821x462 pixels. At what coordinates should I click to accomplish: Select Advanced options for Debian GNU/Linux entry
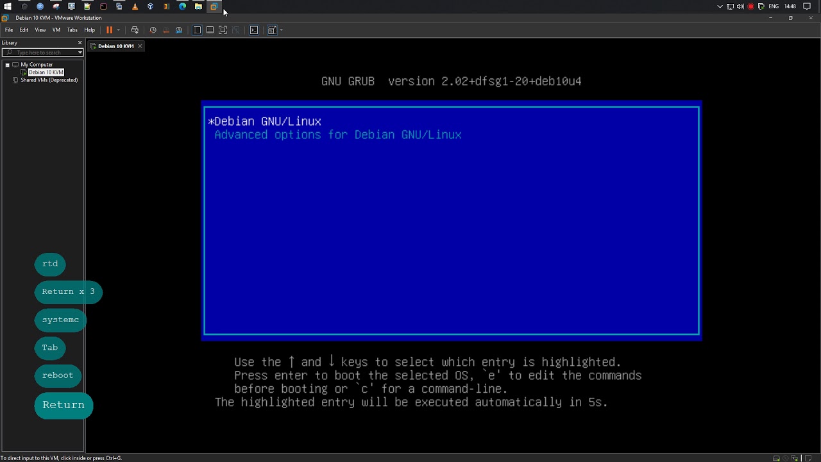(338, 135)
